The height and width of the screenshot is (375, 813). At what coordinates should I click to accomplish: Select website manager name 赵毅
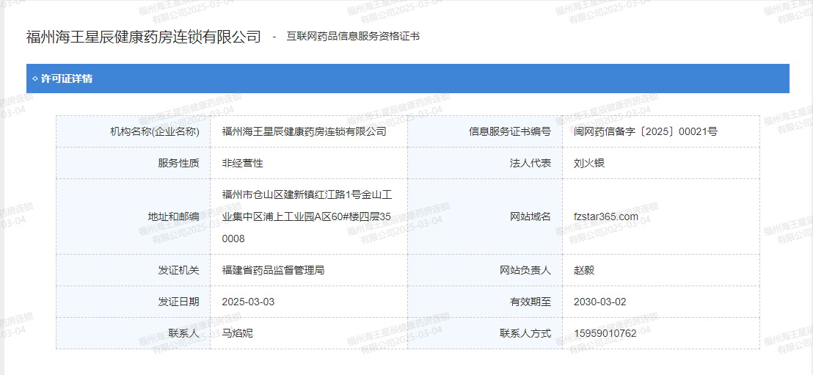tap(584, 270)
